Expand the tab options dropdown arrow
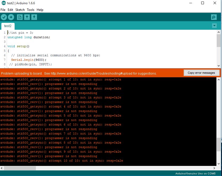Image resolution: width=222 pixels, height=176 pixels. tap(214, 25)
